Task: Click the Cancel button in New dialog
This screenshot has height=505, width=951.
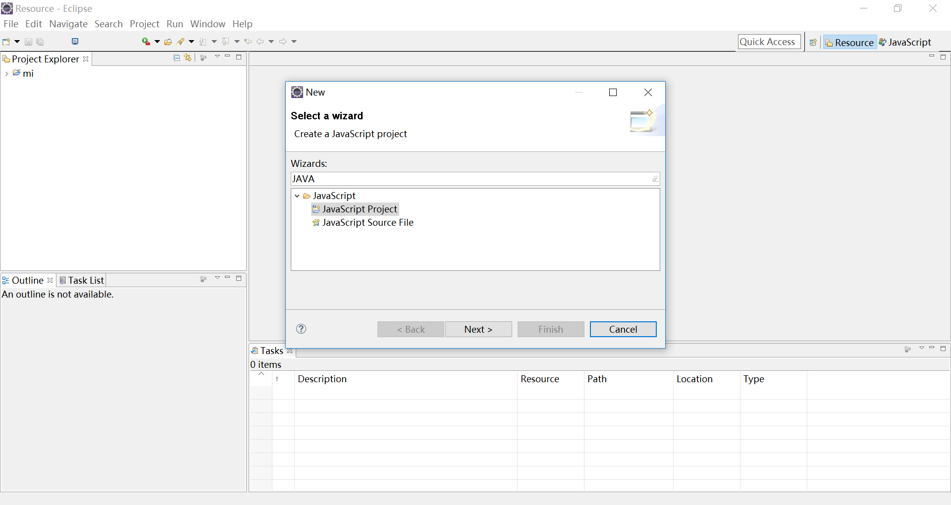Action: click(x=623, y=329)
